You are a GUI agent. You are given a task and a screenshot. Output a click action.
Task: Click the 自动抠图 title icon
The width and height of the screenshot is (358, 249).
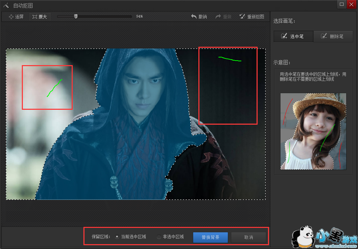point(6,5)
